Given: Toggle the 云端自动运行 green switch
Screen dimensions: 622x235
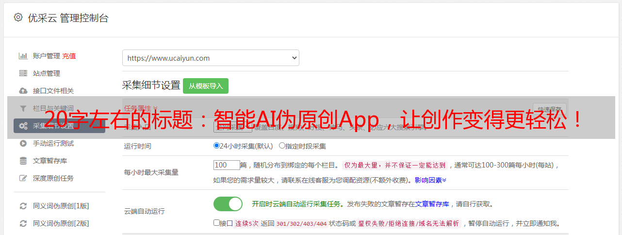Looking at the screenshot, I should point(228,204).
